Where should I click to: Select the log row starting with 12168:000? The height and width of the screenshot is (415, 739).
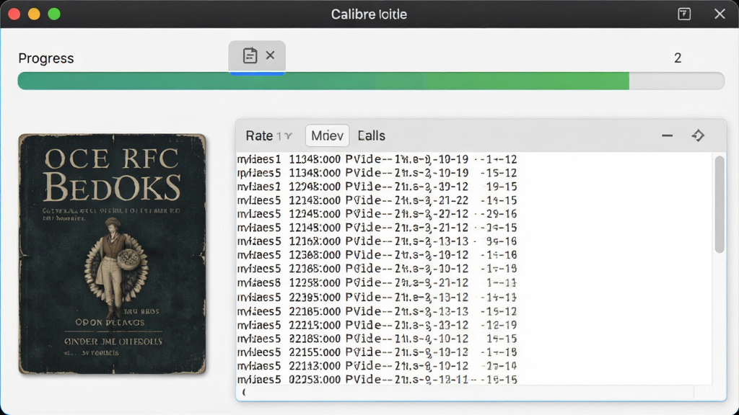coord(377,241)
